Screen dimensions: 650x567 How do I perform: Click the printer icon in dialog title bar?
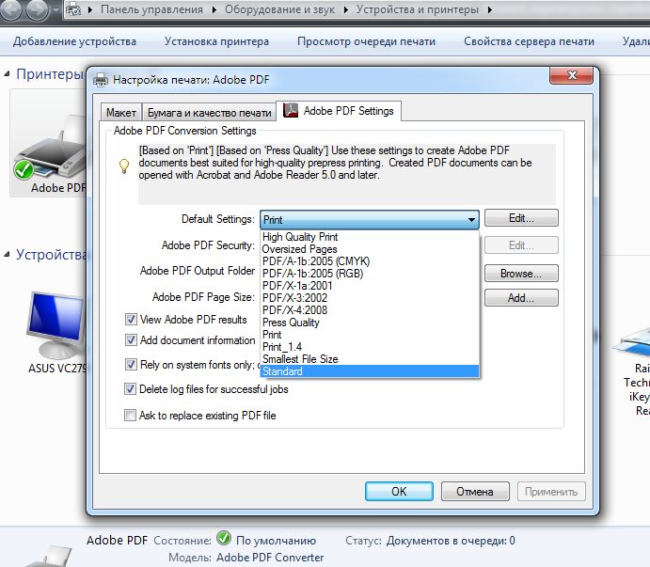pyautogui.click(x=101, y=80)
